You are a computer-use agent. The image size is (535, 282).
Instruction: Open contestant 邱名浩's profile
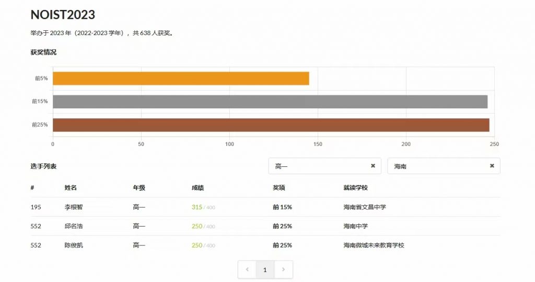coord(74,226)
